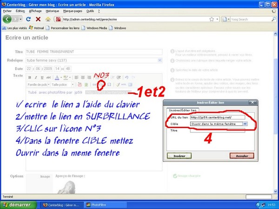Open the Édition menu
Viewport: 279px width, 209px height.
[x=20, y=11]
